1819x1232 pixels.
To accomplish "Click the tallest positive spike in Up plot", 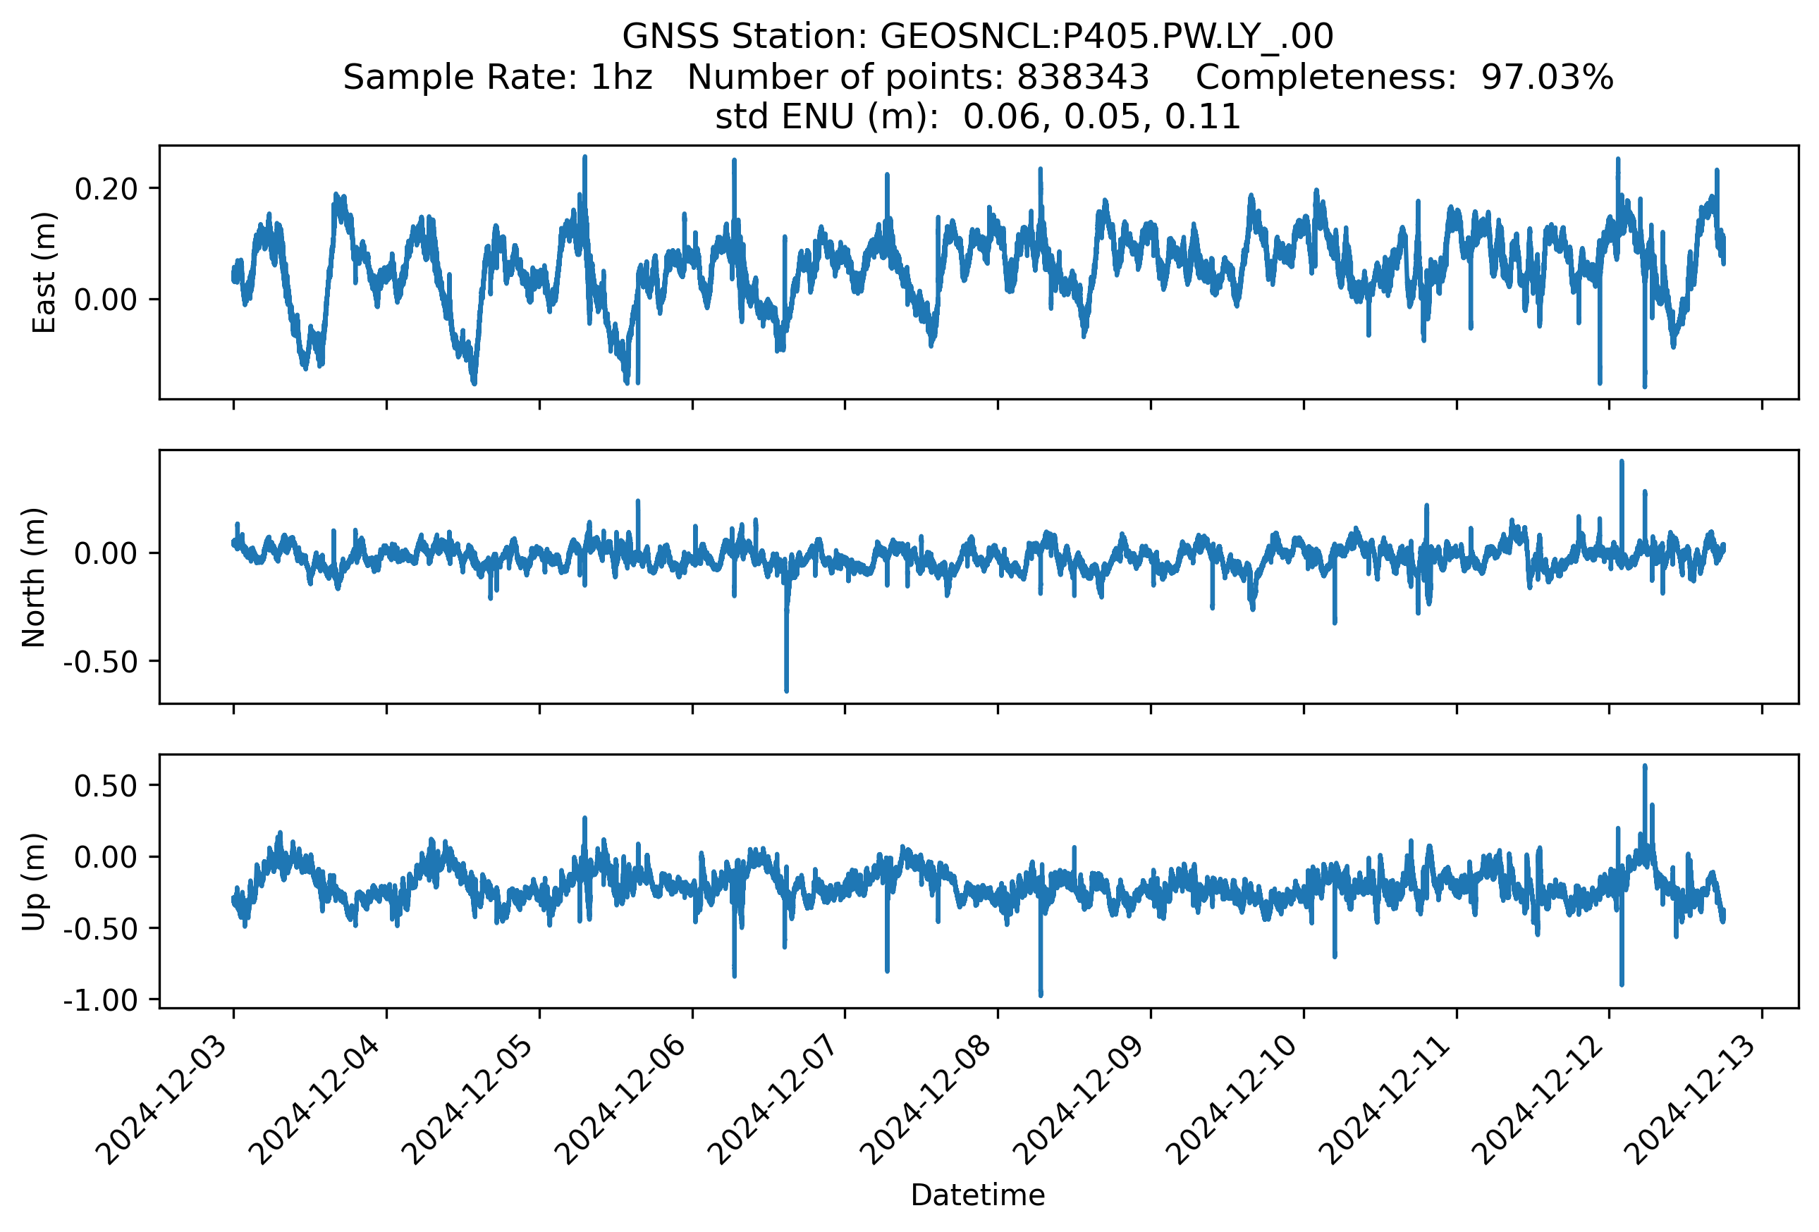I will pyautogui.click(x=1644, y=769).
